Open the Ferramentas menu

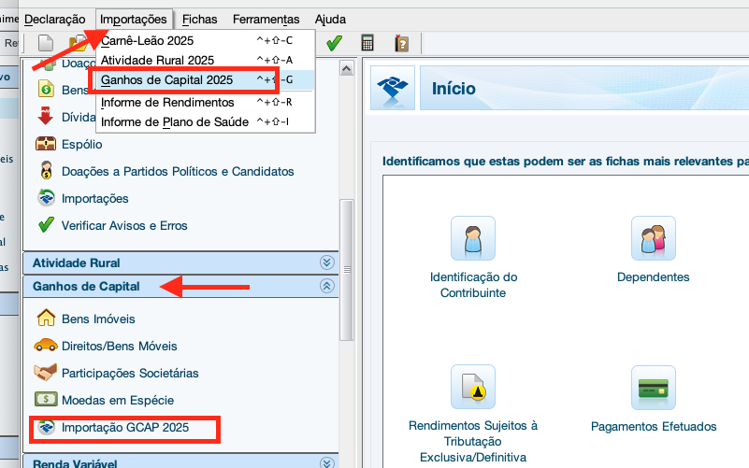click(x=266, y=19)
